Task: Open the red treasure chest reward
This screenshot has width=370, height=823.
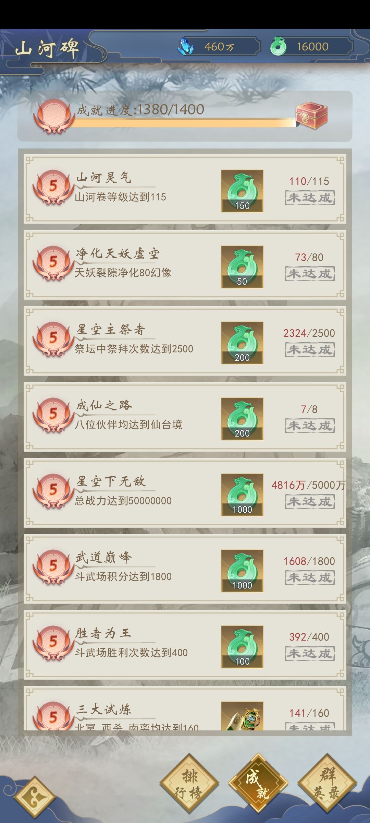Action: tap(311, 115)
